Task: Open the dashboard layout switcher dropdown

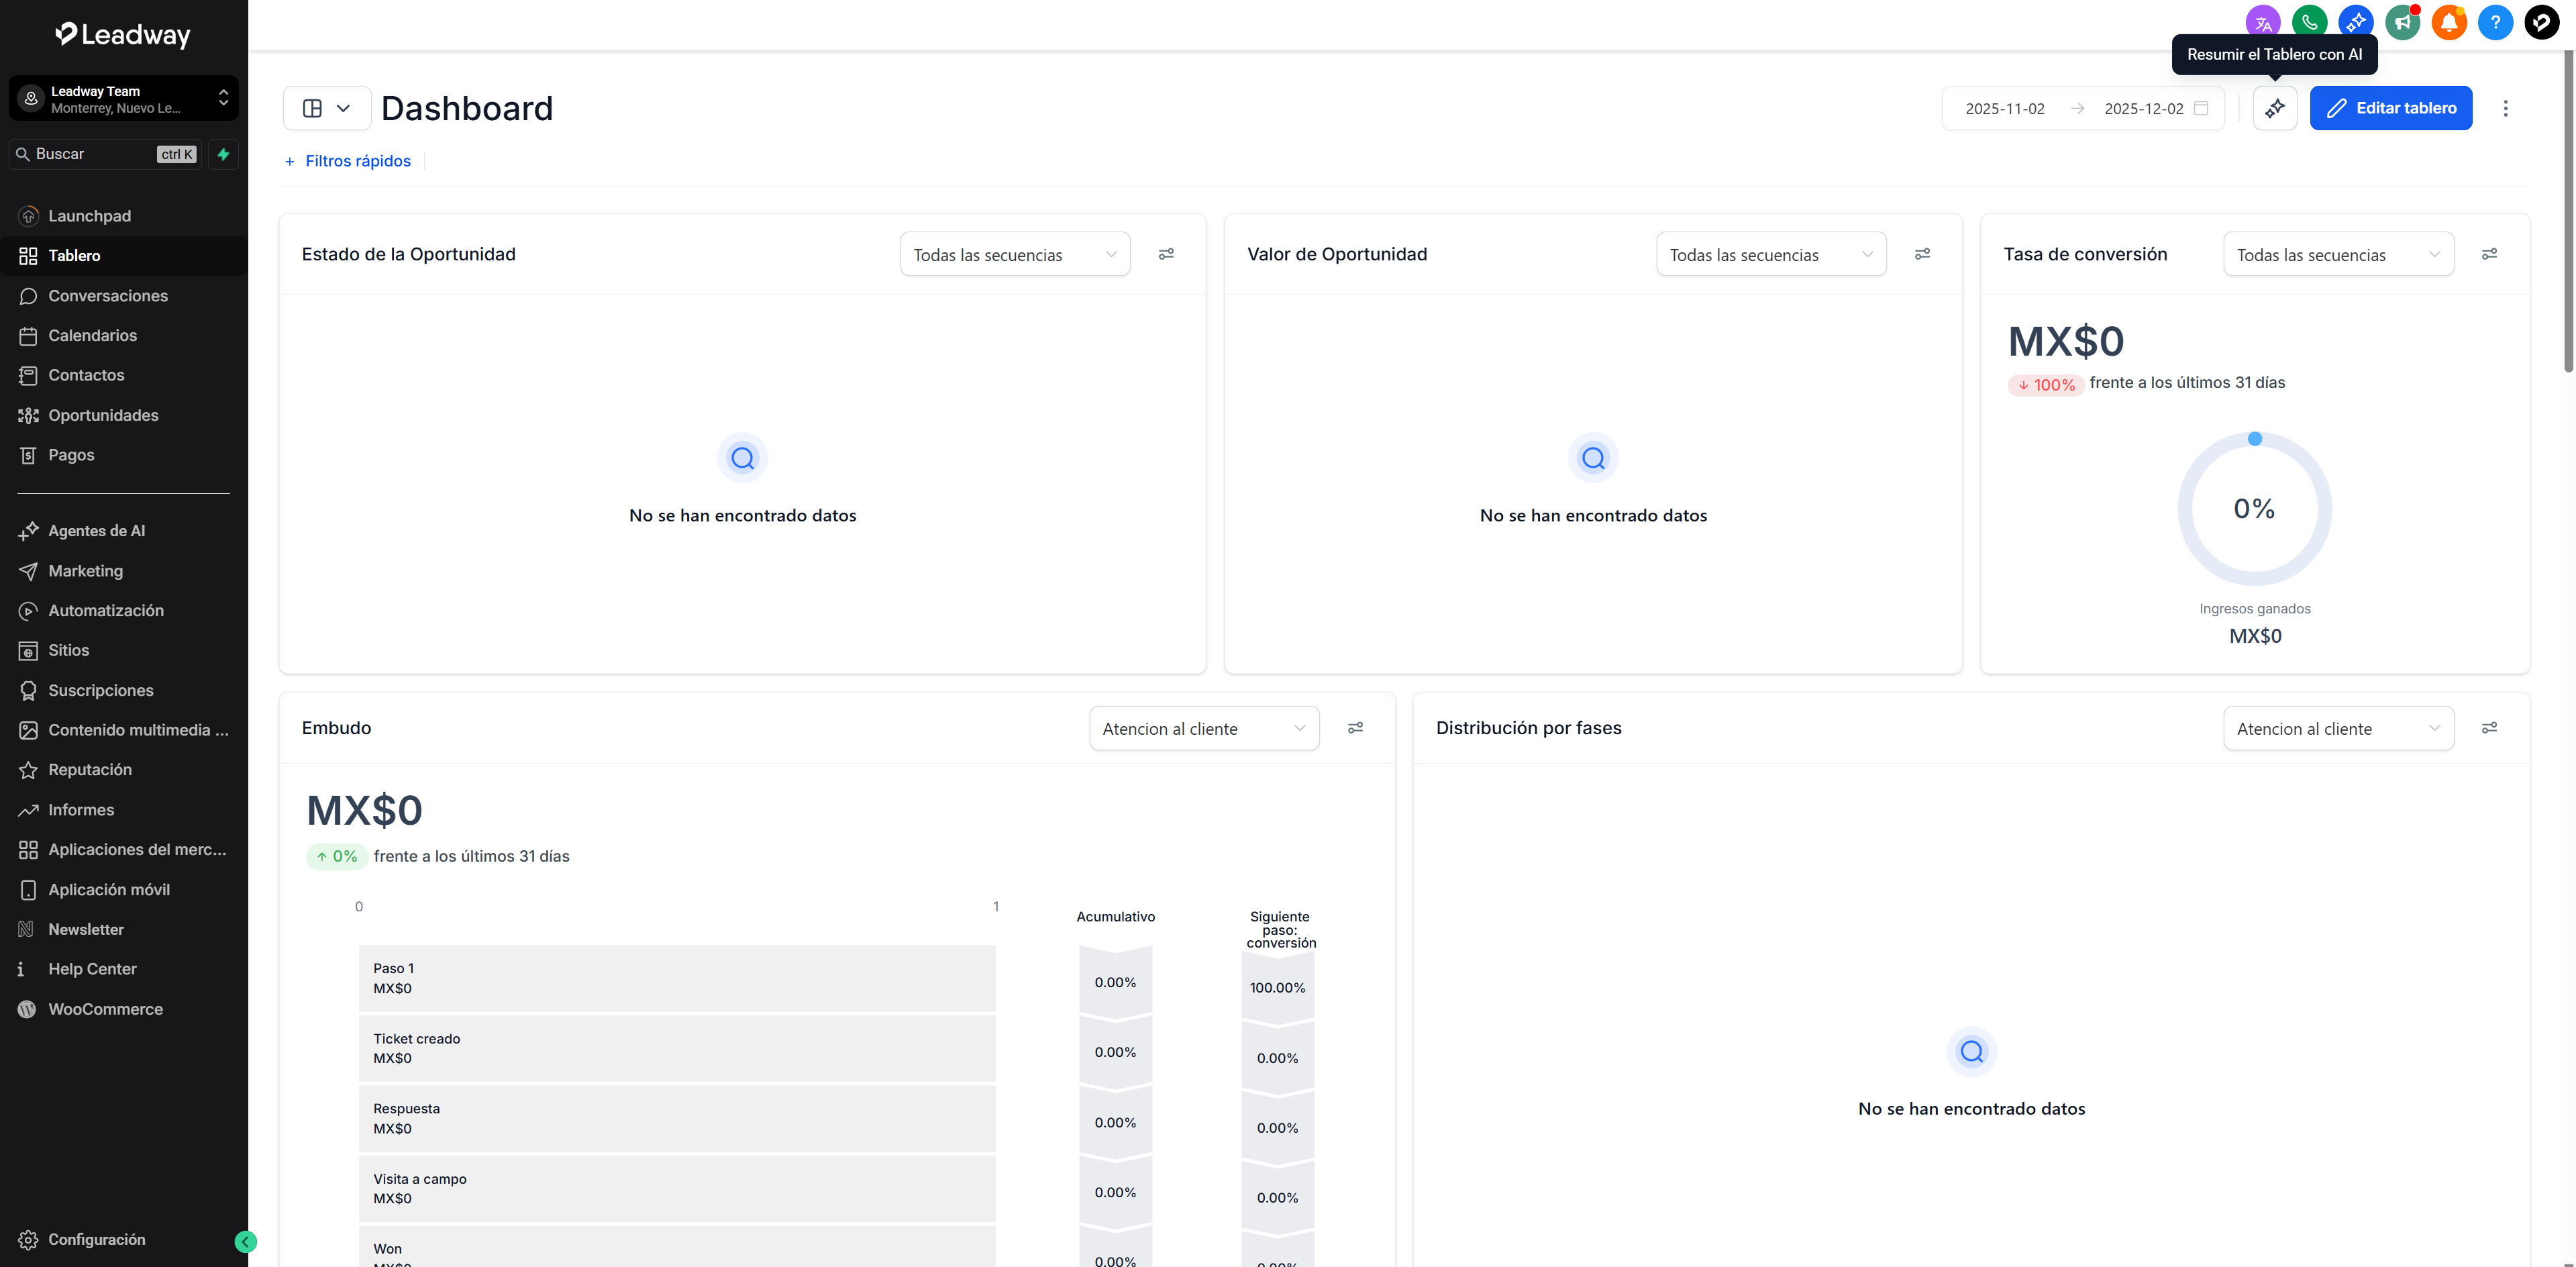Action: click(327, 108)
